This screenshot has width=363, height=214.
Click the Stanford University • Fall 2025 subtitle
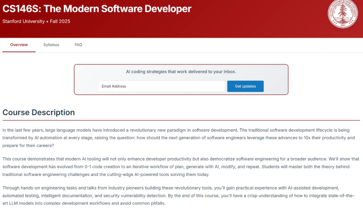36,21
